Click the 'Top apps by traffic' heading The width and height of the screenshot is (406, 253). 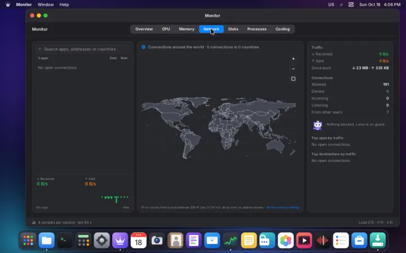pos(327,138)
